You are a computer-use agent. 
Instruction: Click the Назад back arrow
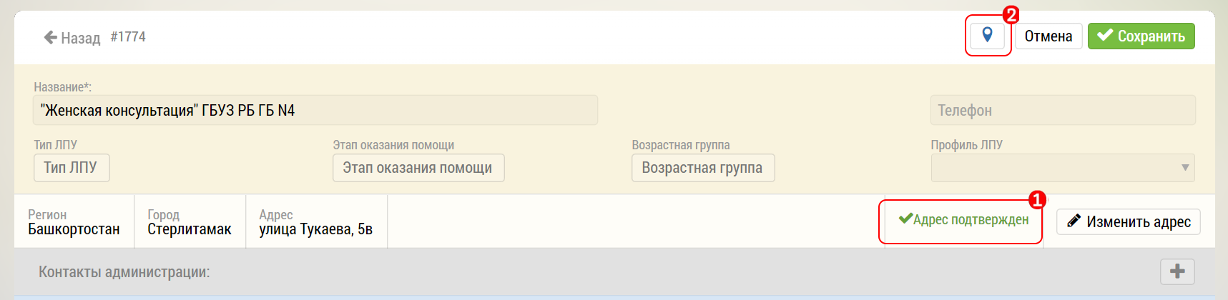pos(51,37)
